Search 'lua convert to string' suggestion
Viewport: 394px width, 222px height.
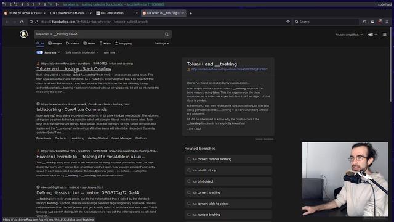pos(228,192)
